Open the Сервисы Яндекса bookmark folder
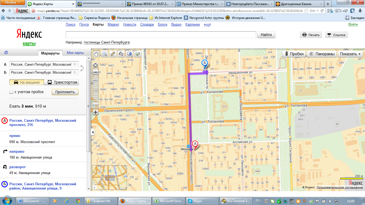The height and width of the screenshot is (205, 365). (x=94, y=18)
